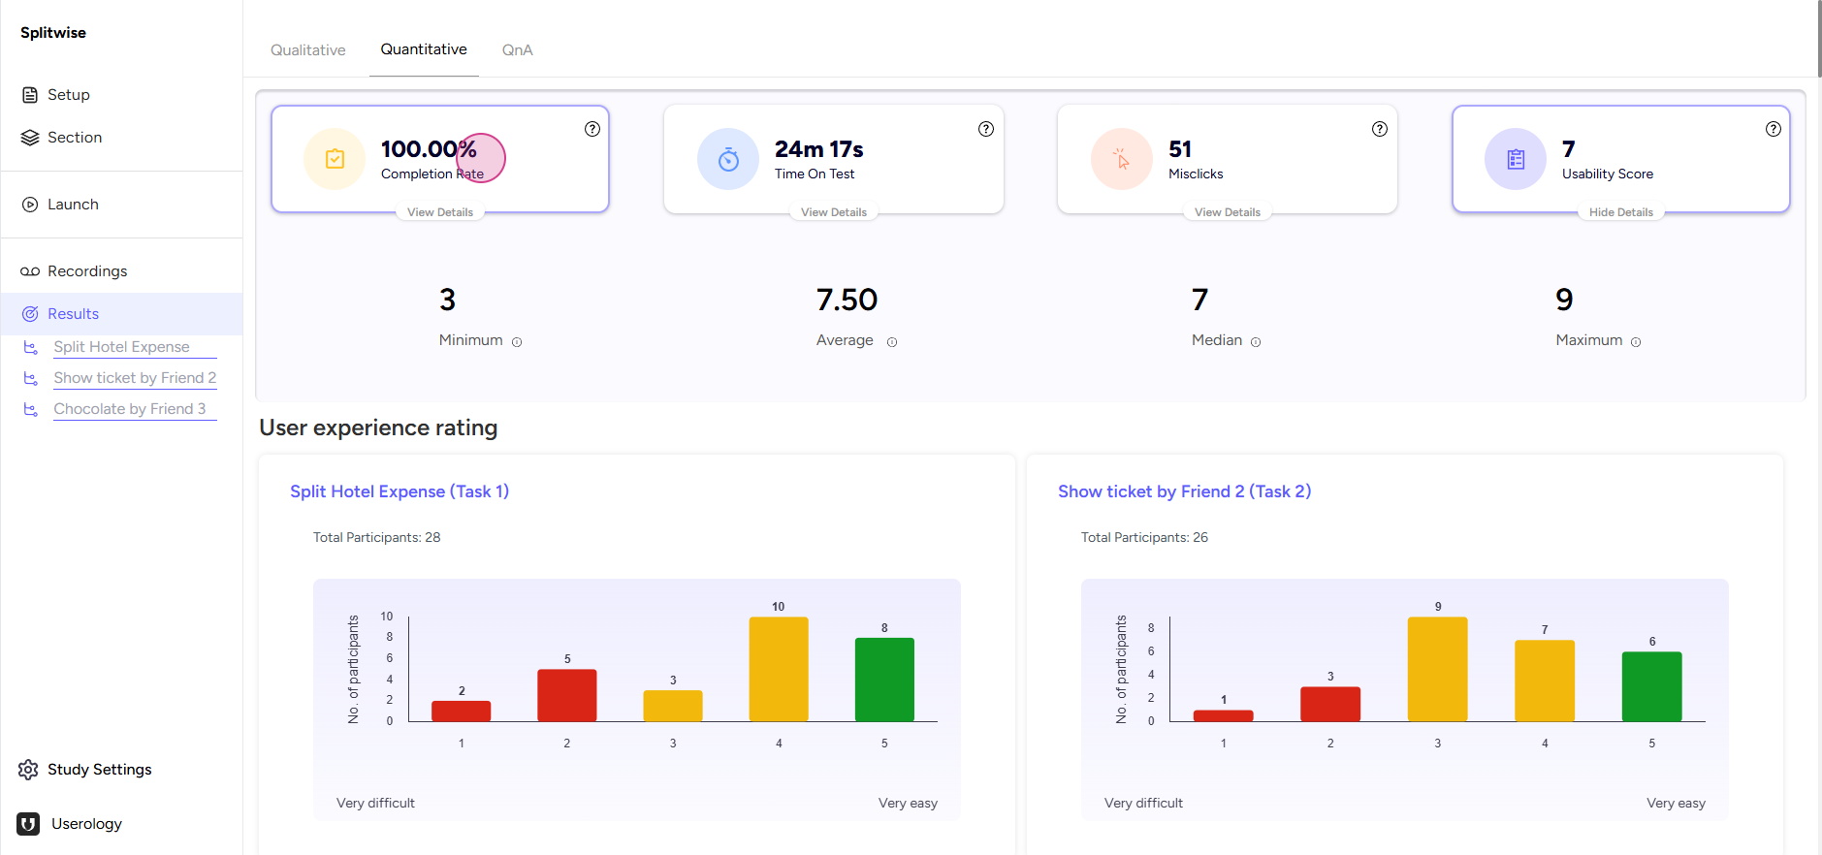1822x855 pixels.
Task: Click the flow icon beside Chocolate by Friend 3
Action: pyautogui.click(x=31, y=409)
